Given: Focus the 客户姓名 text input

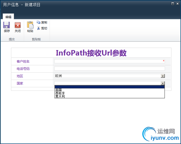Looking at the screenshot, I should coord(110,61).
